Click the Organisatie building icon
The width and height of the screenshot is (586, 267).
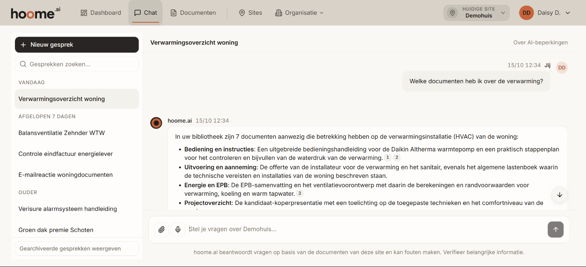pyautogui.click(x=278, y=13)
